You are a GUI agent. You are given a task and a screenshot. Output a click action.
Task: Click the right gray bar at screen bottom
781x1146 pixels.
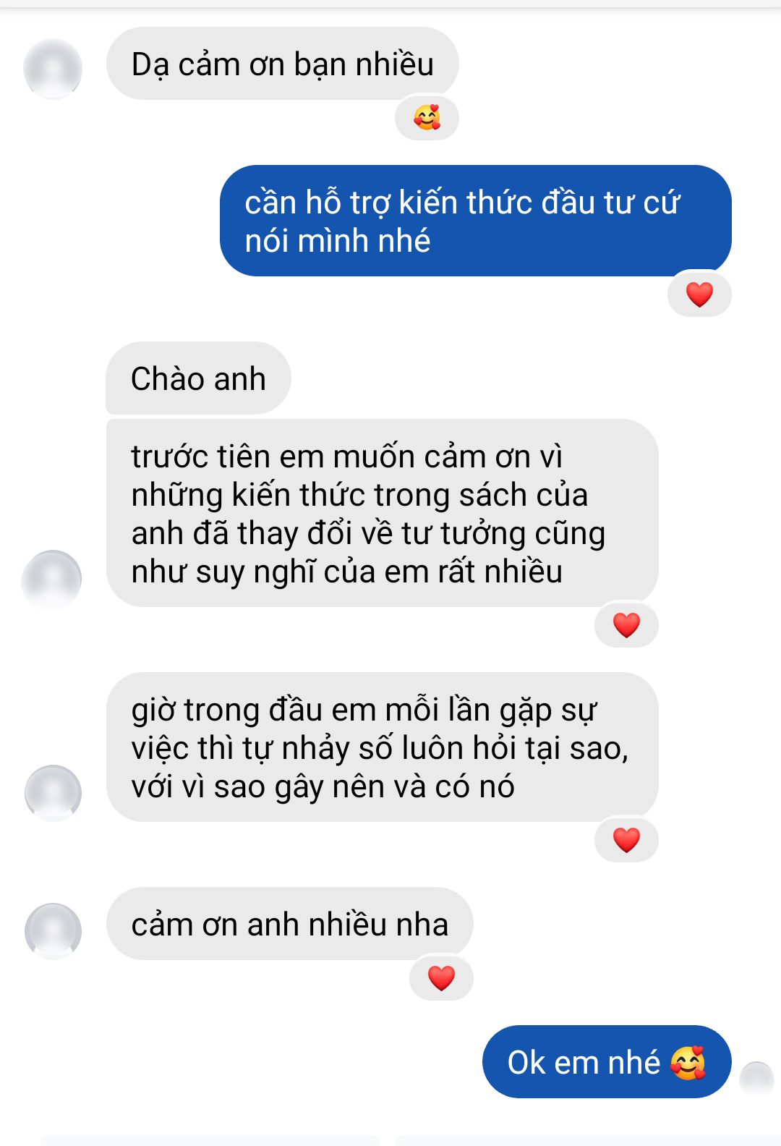pos(588,1141)
